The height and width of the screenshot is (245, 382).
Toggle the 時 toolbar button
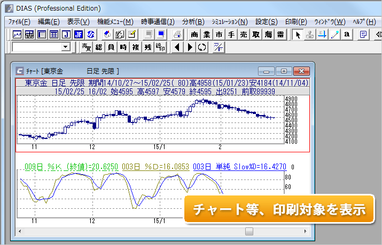[x=123, y=47]
